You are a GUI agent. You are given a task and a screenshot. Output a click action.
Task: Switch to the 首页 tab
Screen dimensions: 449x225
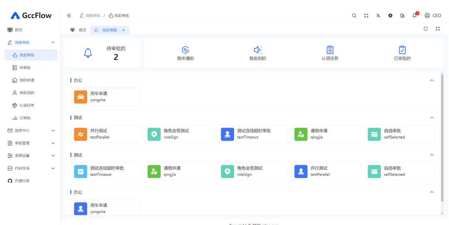point(78,30)
